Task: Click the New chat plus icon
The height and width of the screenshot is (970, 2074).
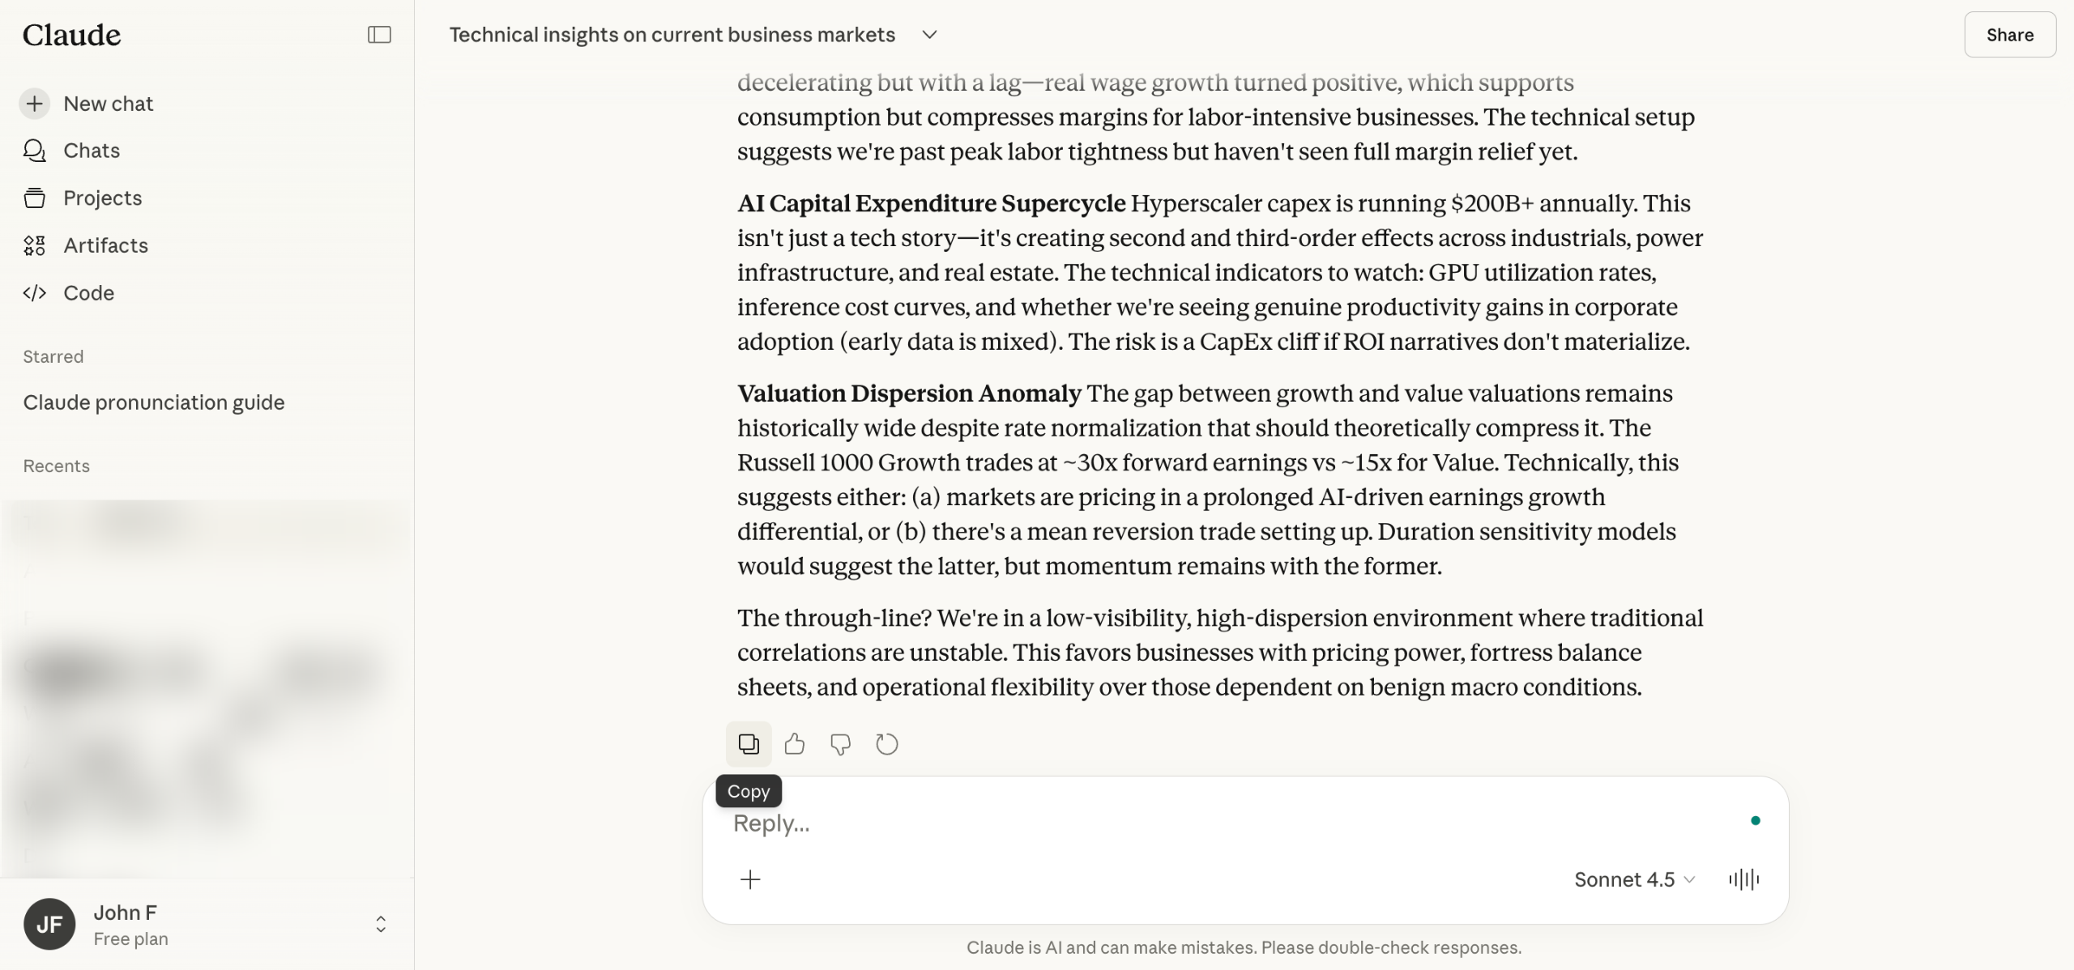Action: (35, 104)
